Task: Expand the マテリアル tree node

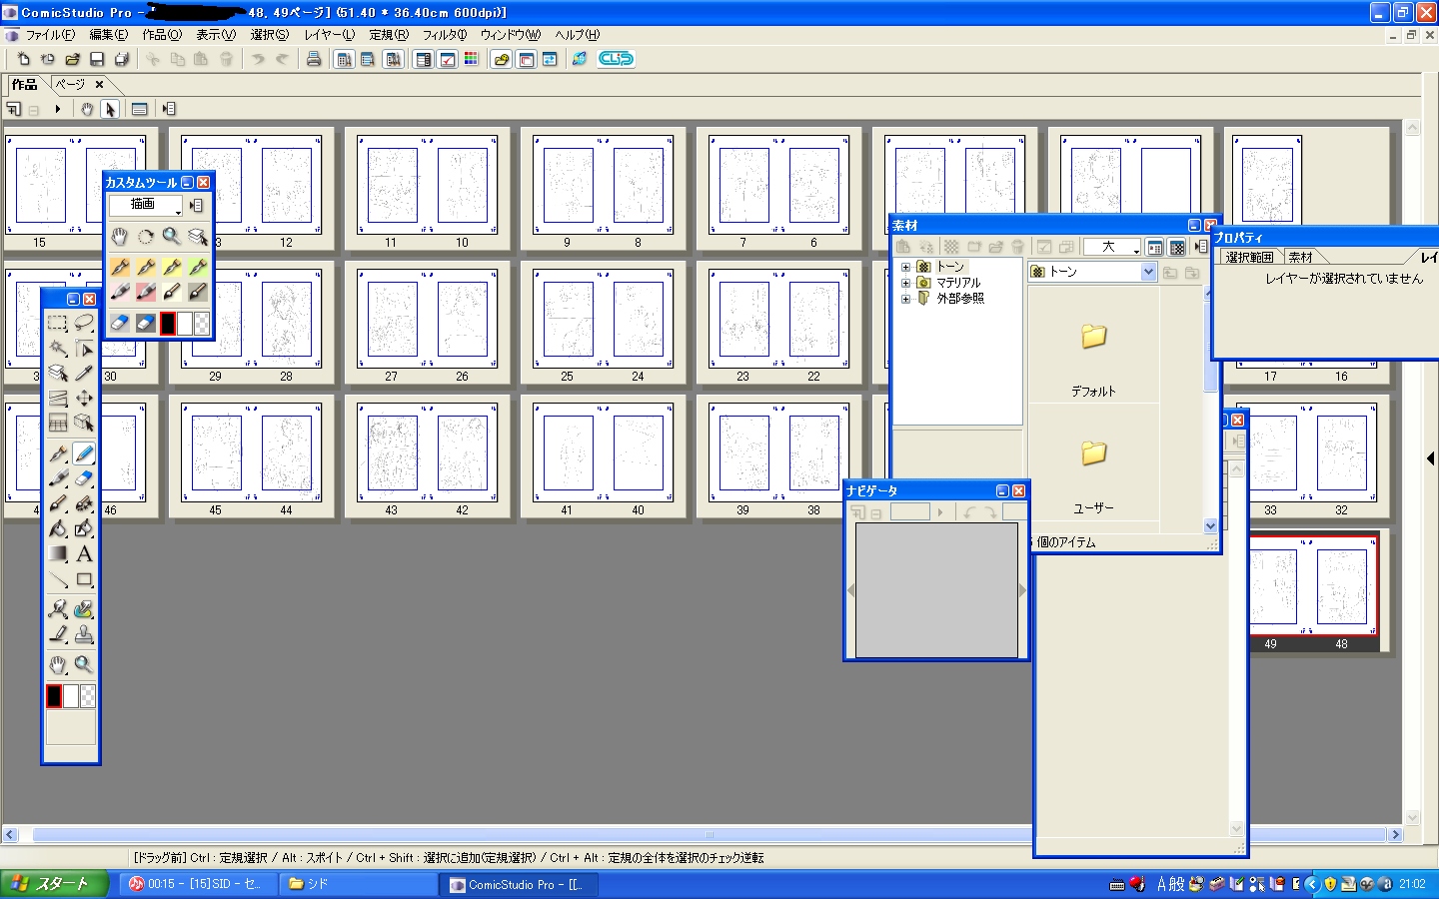Action: click(906, 283)
